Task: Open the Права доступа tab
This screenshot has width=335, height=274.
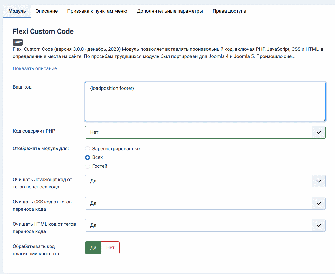Action: 229,11
